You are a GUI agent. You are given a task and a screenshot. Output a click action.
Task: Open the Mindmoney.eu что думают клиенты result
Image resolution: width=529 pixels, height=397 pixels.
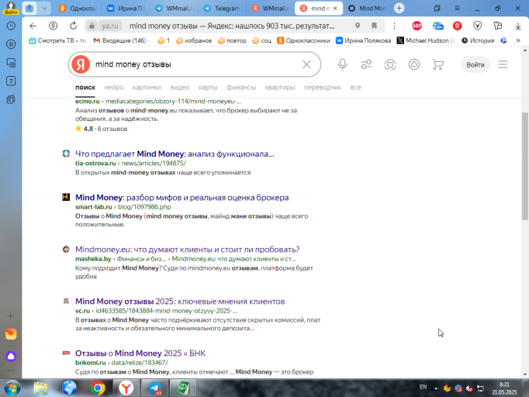click(187, 249)
